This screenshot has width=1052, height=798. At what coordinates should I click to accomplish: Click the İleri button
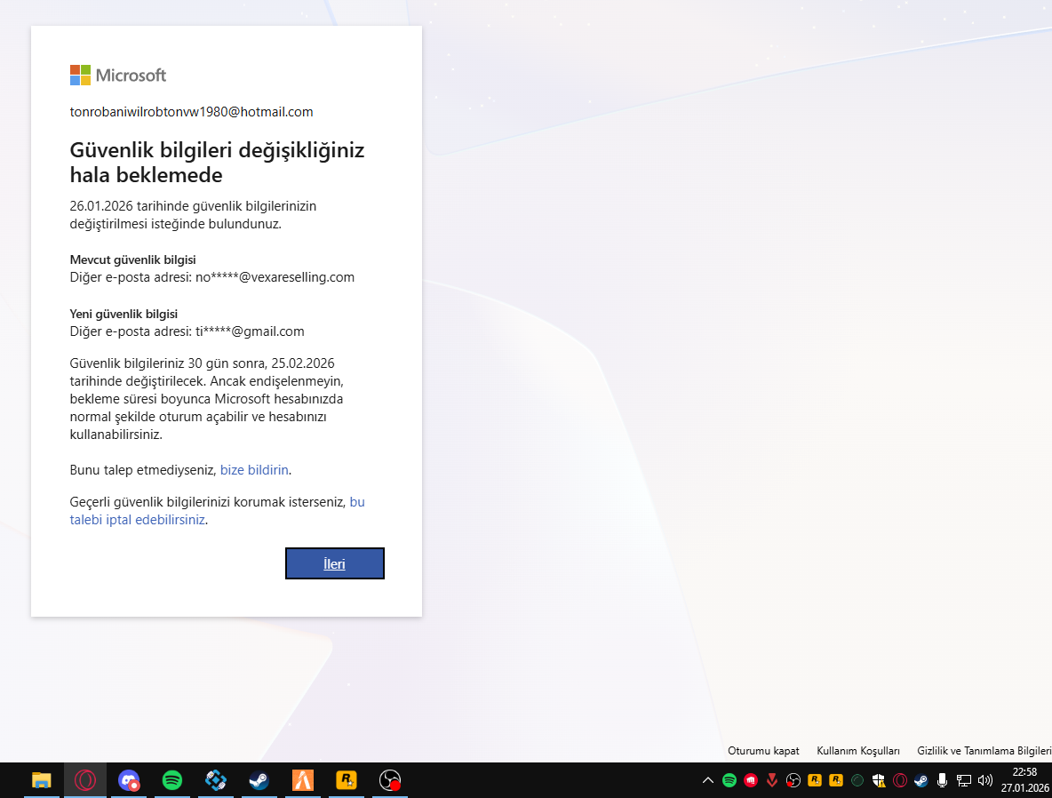(334, 563)
